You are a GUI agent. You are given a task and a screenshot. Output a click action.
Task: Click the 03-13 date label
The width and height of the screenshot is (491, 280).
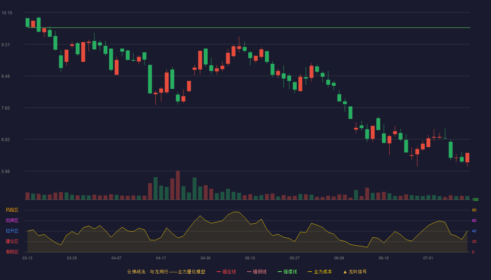27,258
